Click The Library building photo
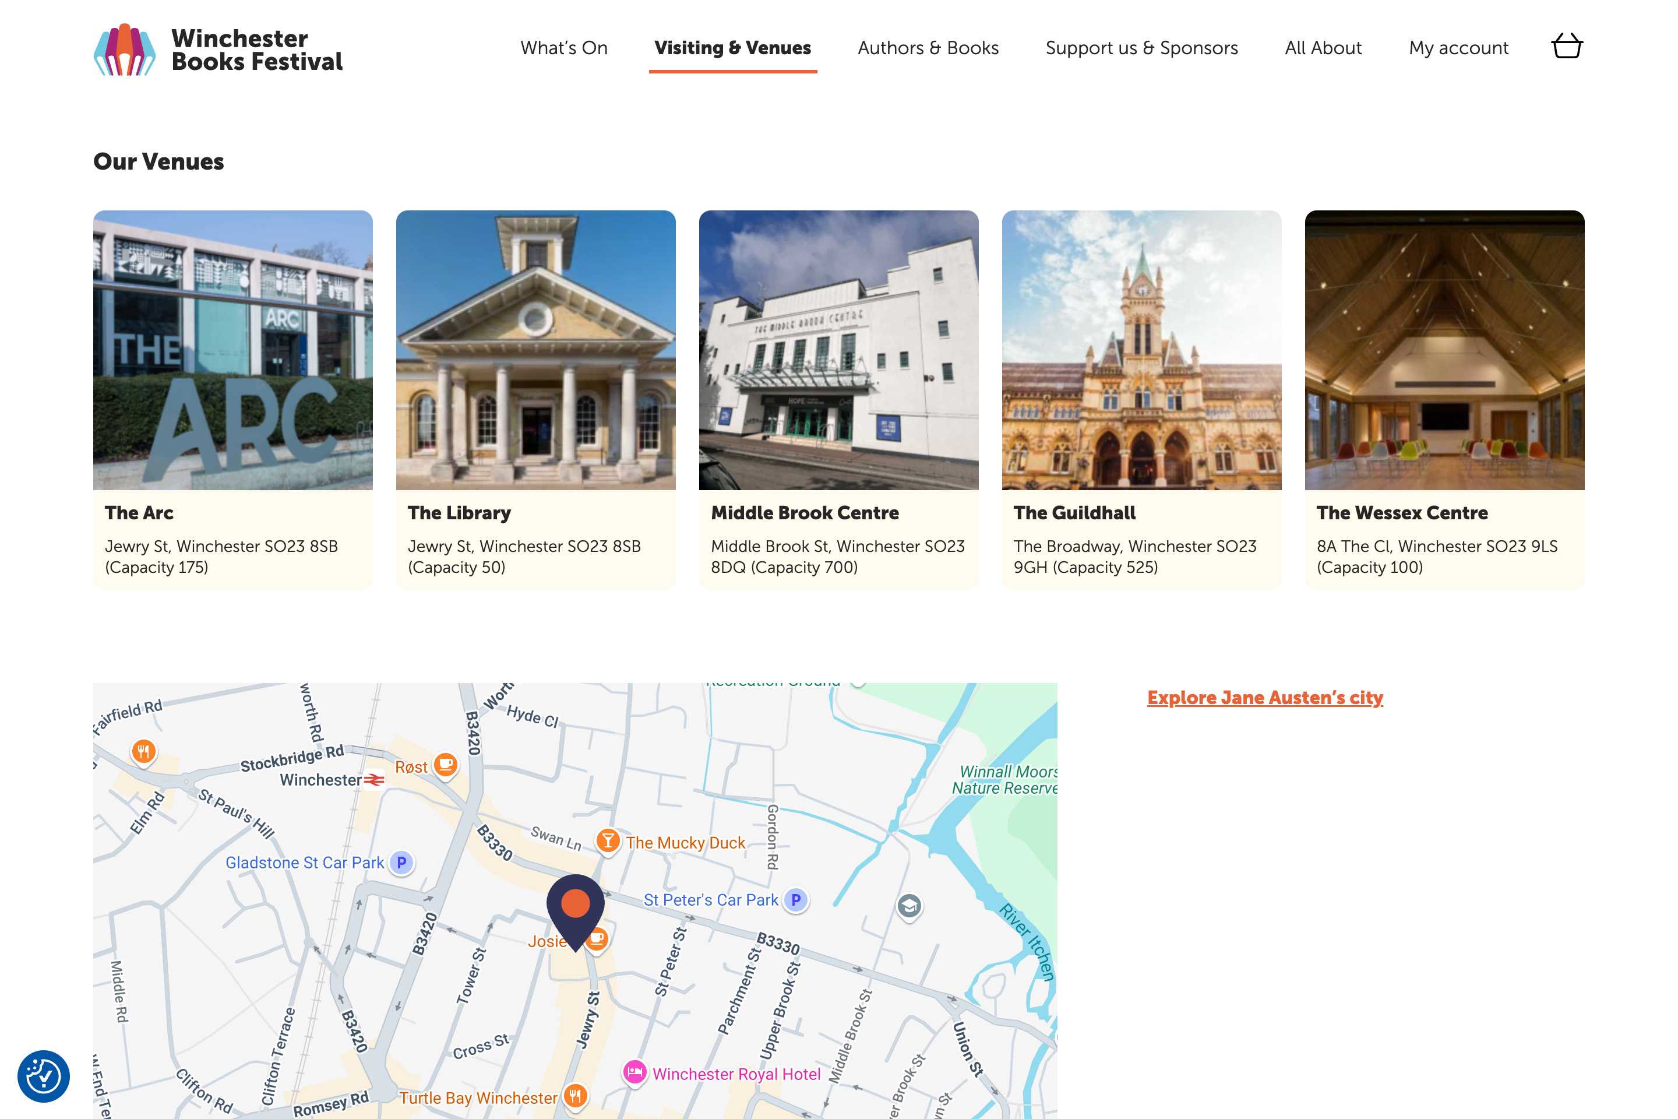Viewport: 1678px width, 1119px height. (536, 350)
